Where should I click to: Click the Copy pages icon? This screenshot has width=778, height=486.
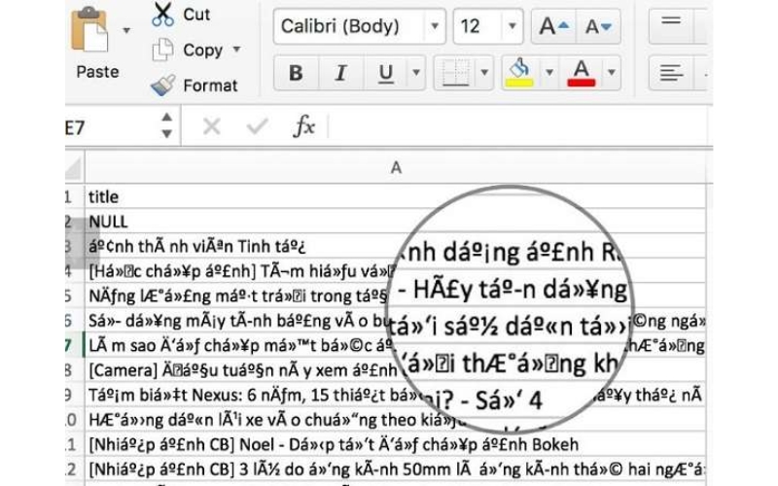162,50
